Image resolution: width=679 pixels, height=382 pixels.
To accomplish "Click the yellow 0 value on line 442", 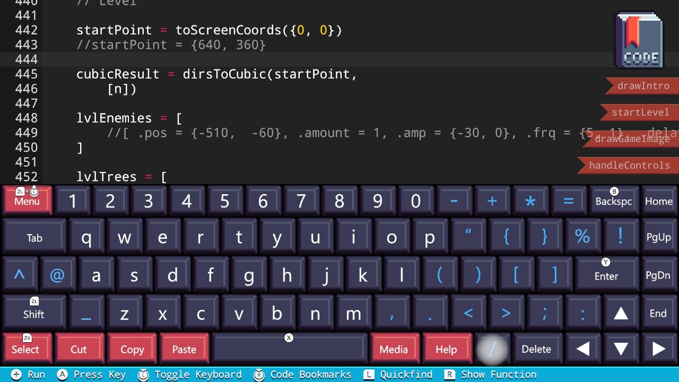I will pos(301,30).
